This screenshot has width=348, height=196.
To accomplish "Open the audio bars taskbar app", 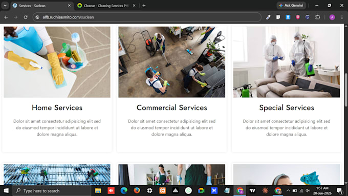I will click(176, 191).
